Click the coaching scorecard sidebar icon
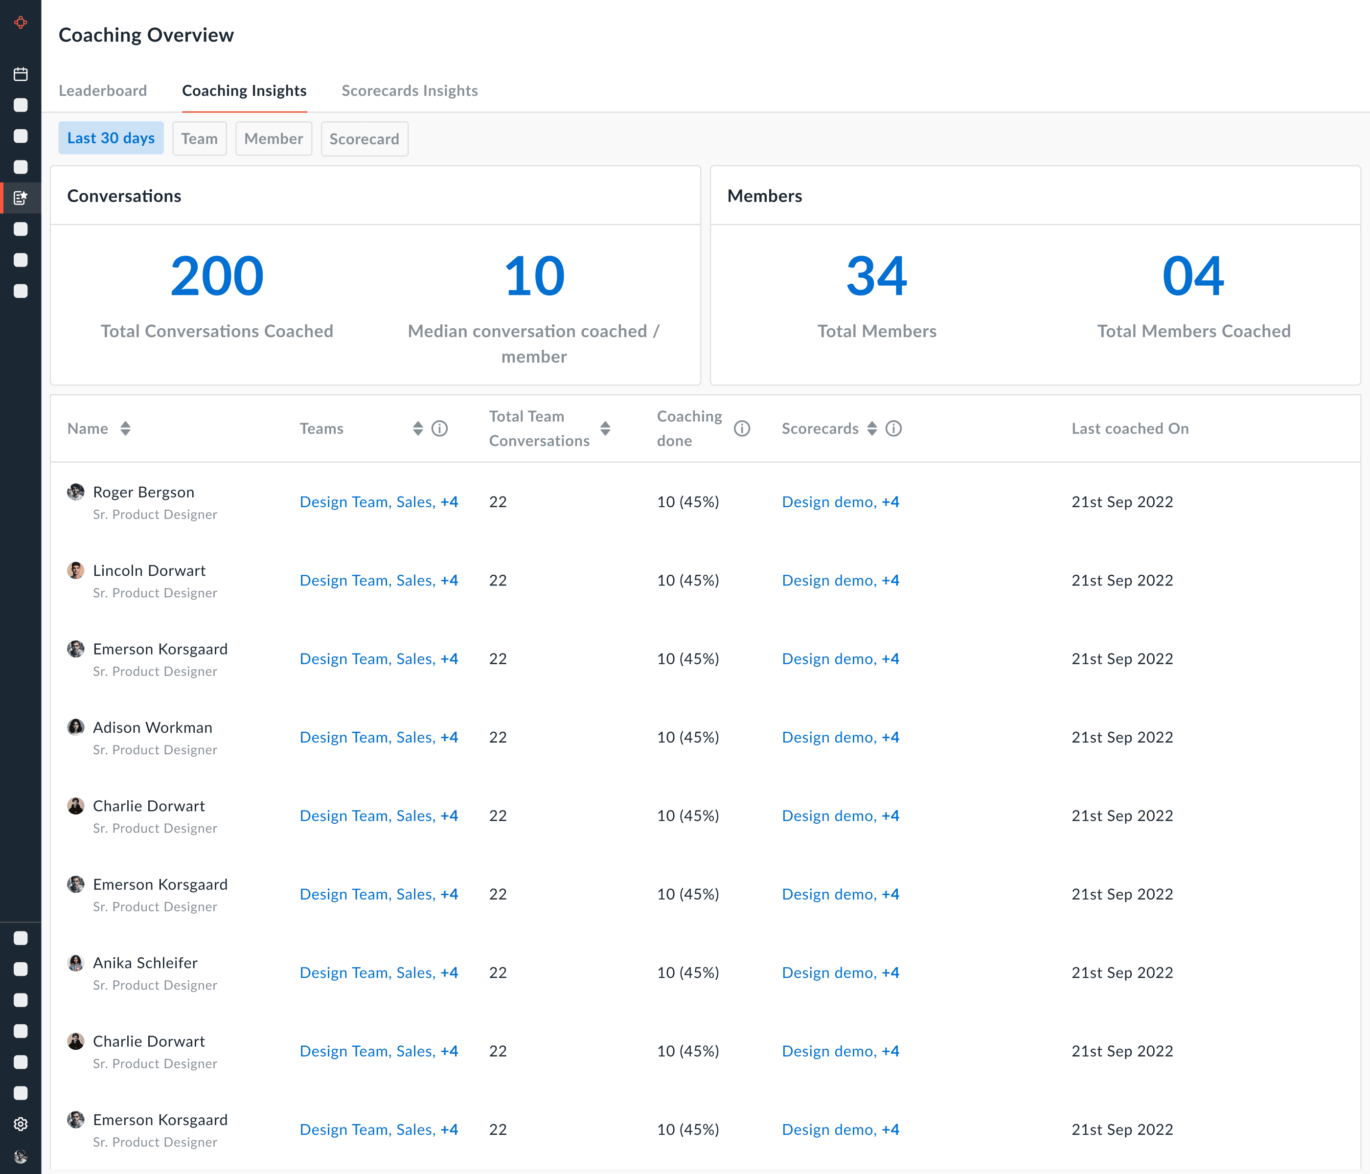 tap(21, 198)
